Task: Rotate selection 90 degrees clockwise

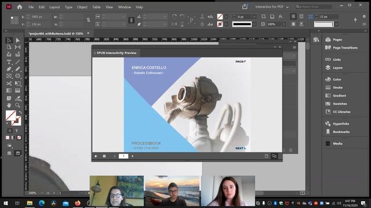Action: tap(174, 17)
